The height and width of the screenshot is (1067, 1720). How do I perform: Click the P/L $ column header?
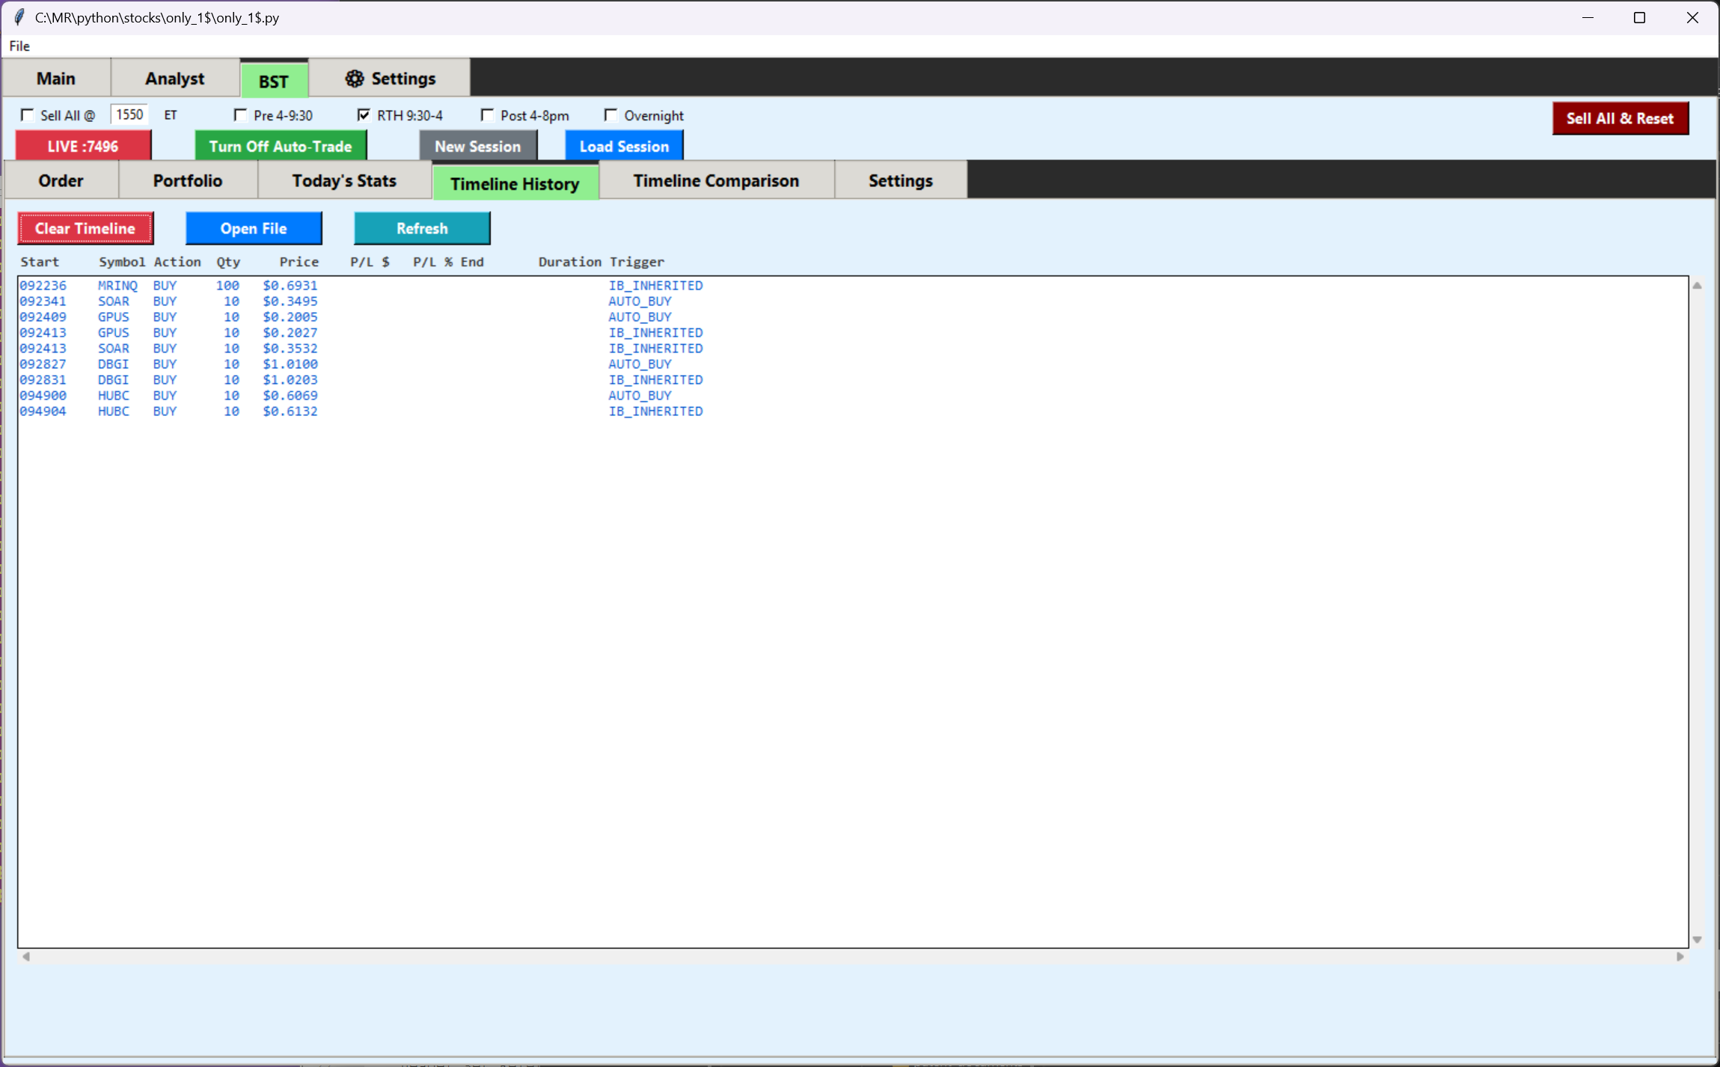370,262
